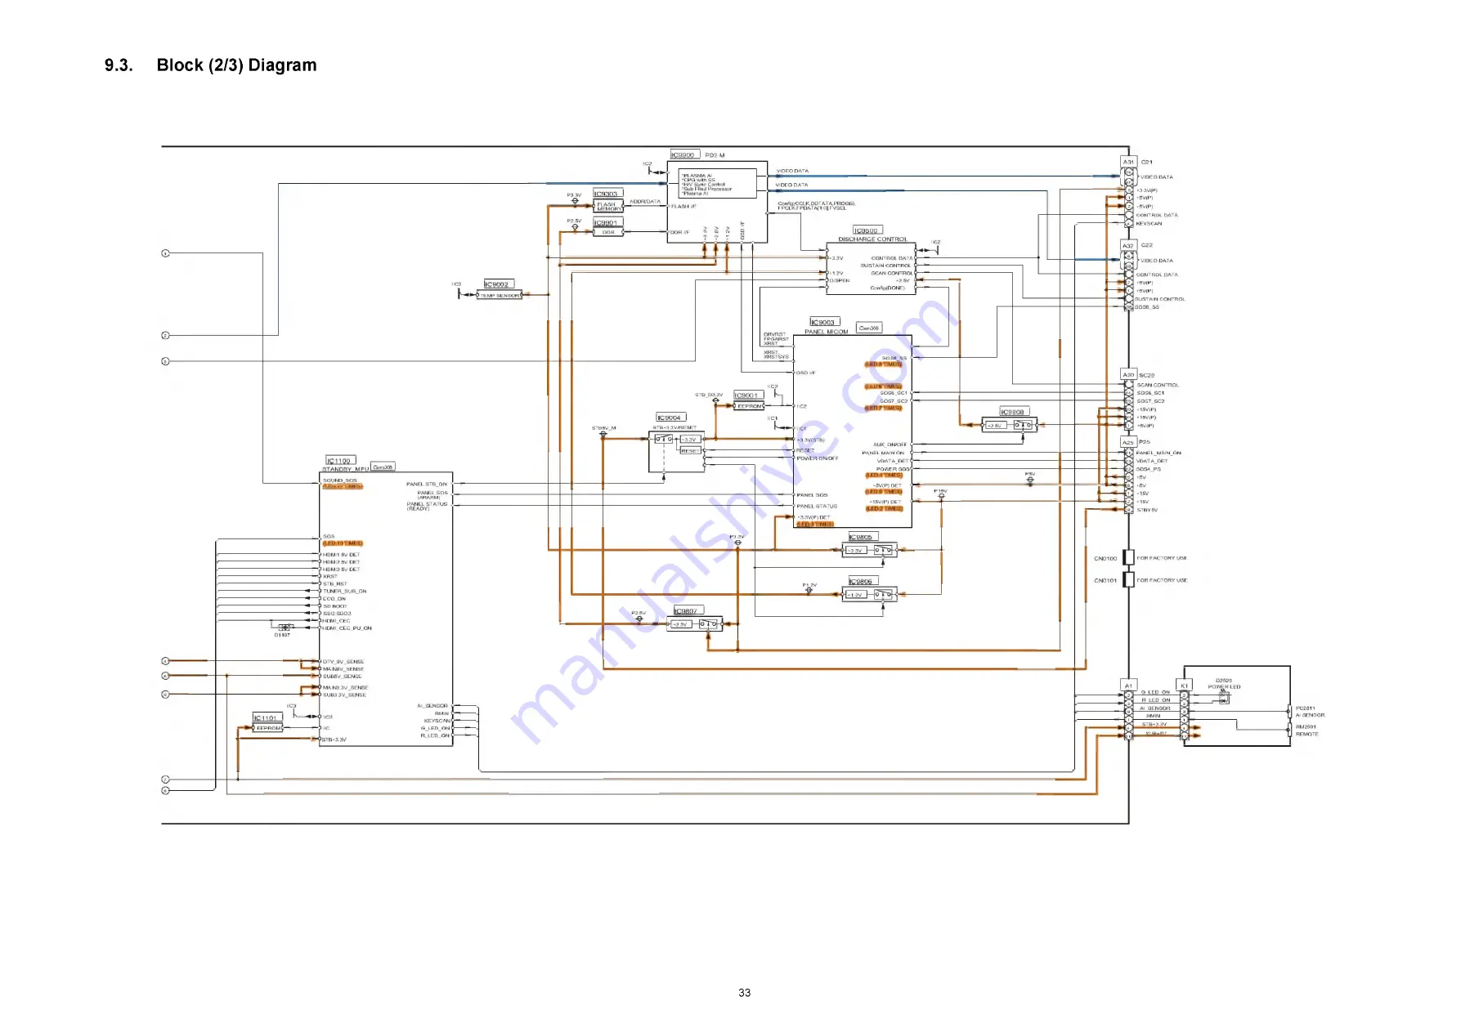
Task: Click the "PC2811 AI SENSOR" label
Action: pyautogui.click(x=1310, y=712)
